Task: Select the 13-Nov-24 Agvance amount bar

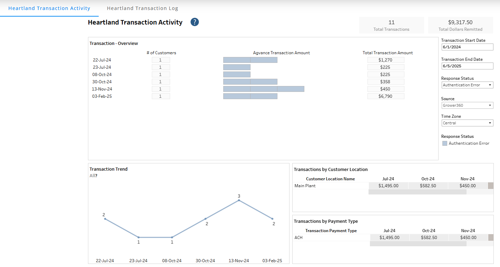Action: coord(264,89)
